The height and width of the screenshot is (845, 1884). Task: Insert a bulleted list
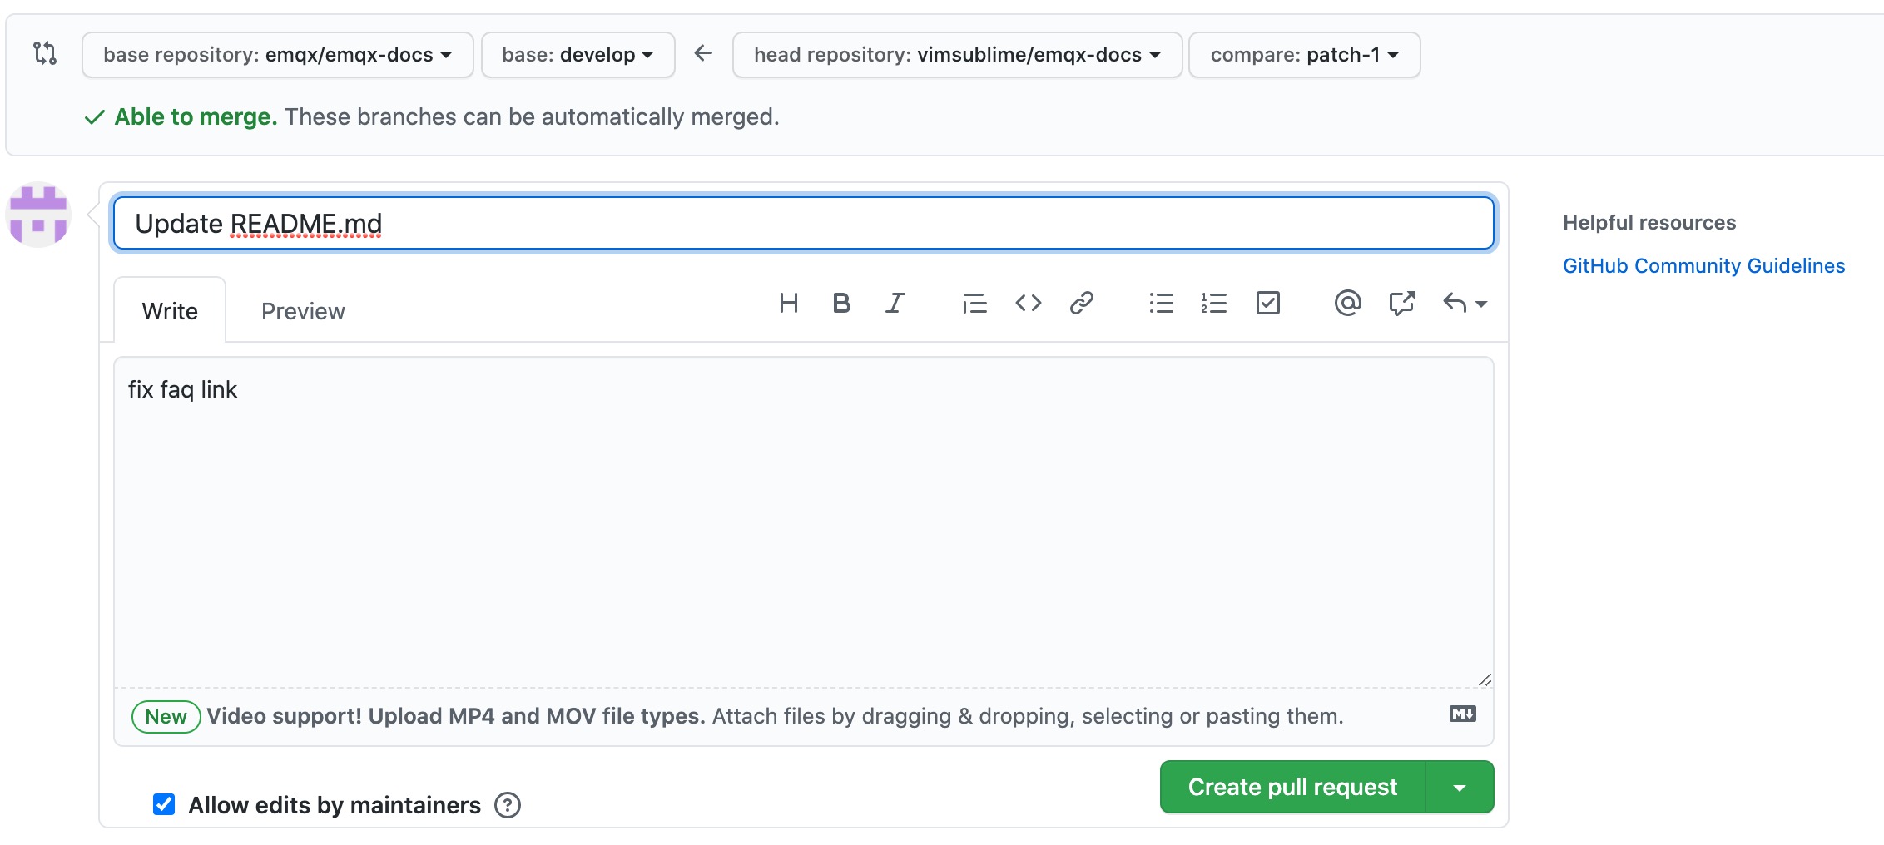[x=1161, y=304]
